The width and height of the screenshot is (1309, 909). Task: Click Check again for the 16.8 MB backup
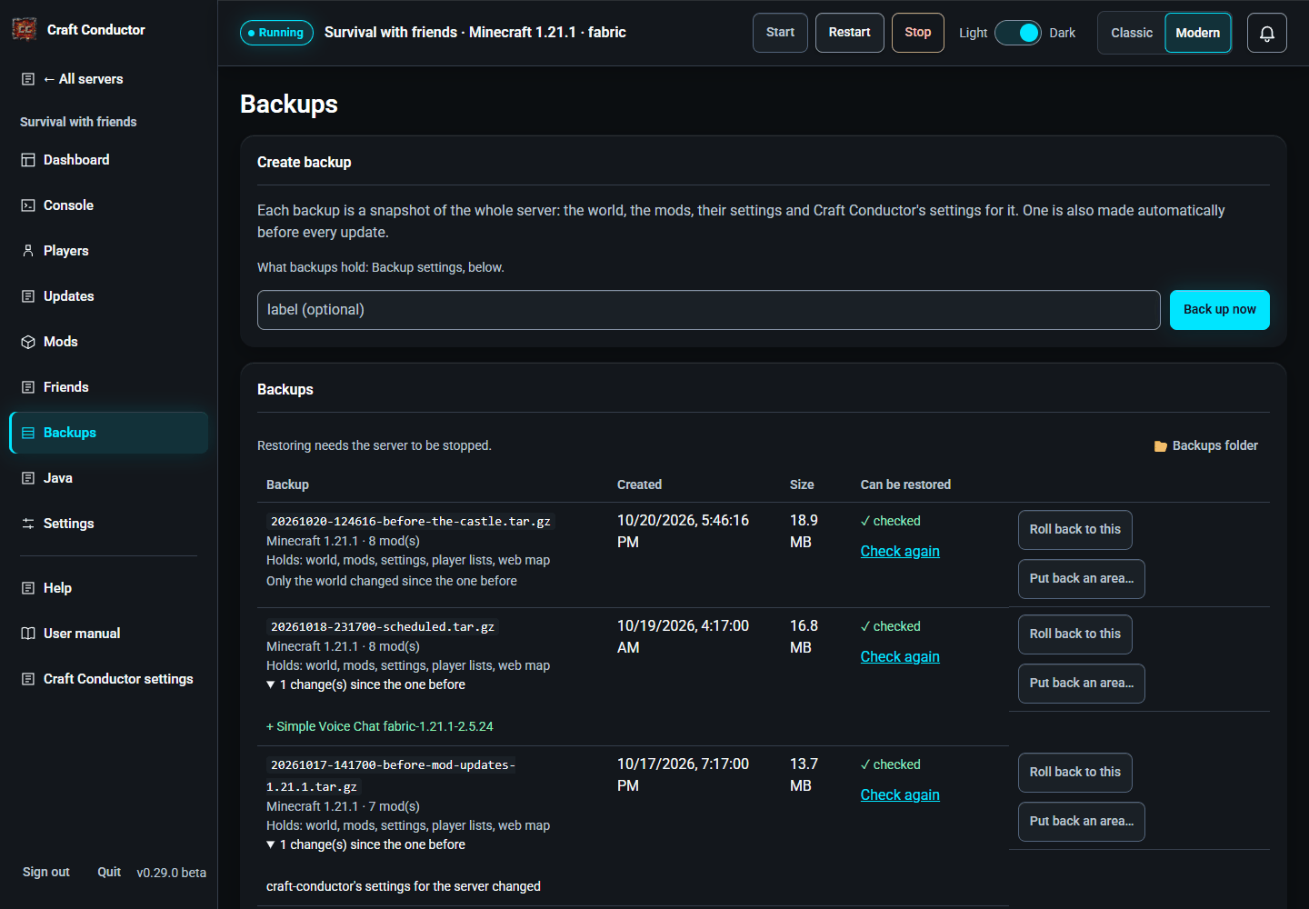(900, 657)
